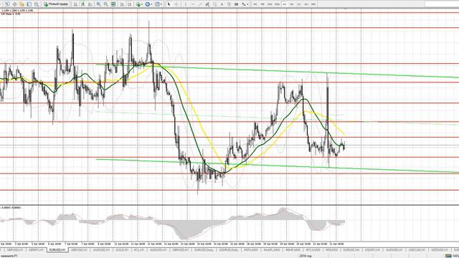This screenshot has width=459, height=258.
Task: Switch to the USDRUB,Daily chart tab
Action: click(228, 250)
